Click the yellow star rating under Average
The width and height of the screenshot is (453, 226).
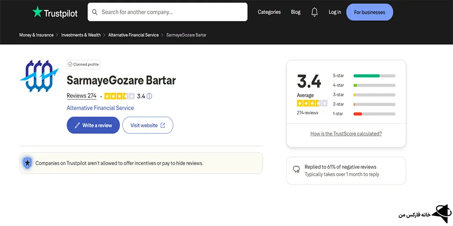tap(308, 104)
